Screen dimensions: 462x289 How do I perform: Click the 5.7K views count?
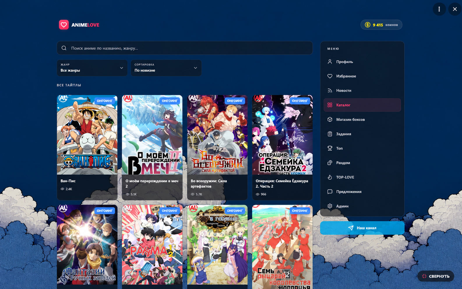(x=199, y=194)
